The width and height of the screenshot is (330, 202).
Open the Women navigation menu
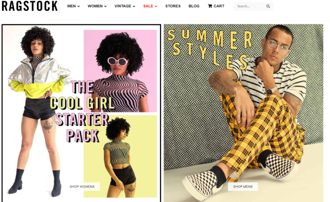[97, 6]
